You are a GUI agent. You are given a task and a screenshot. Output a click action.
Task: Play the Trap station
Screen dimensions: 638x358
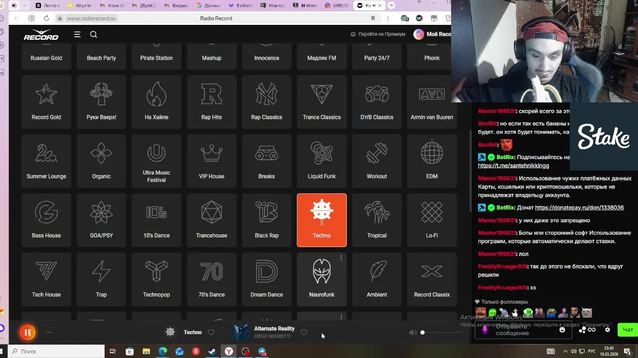coord(101,279)
